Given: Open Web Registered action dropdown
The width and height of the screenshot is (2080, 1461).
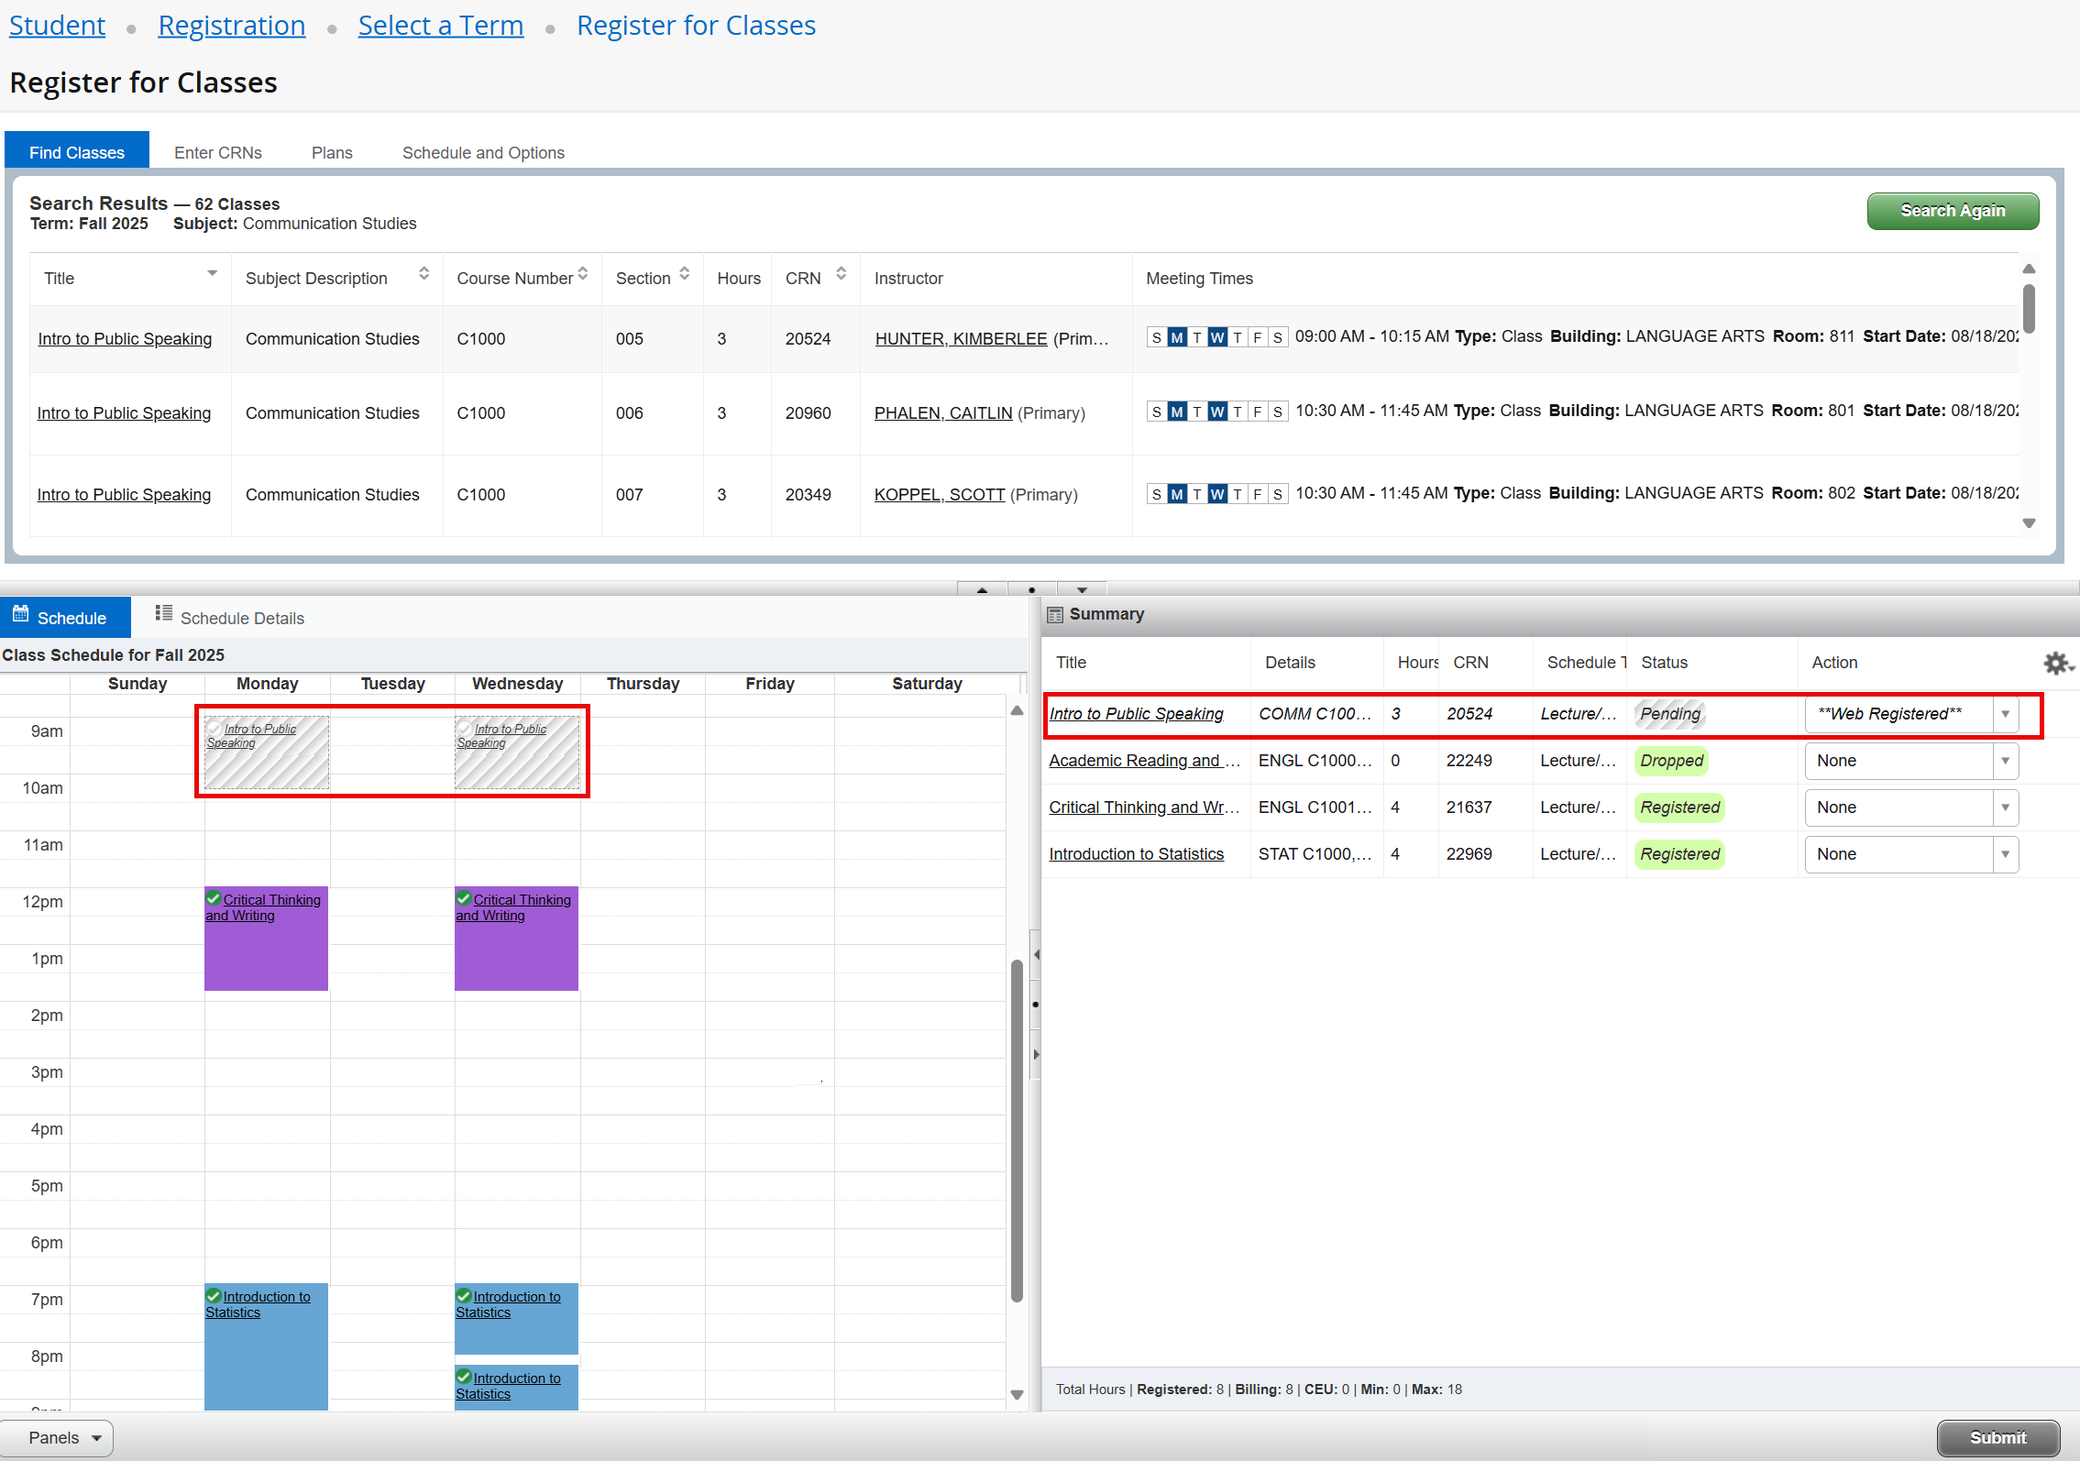Looking at the screenshot, I should tap(2005, 714).
